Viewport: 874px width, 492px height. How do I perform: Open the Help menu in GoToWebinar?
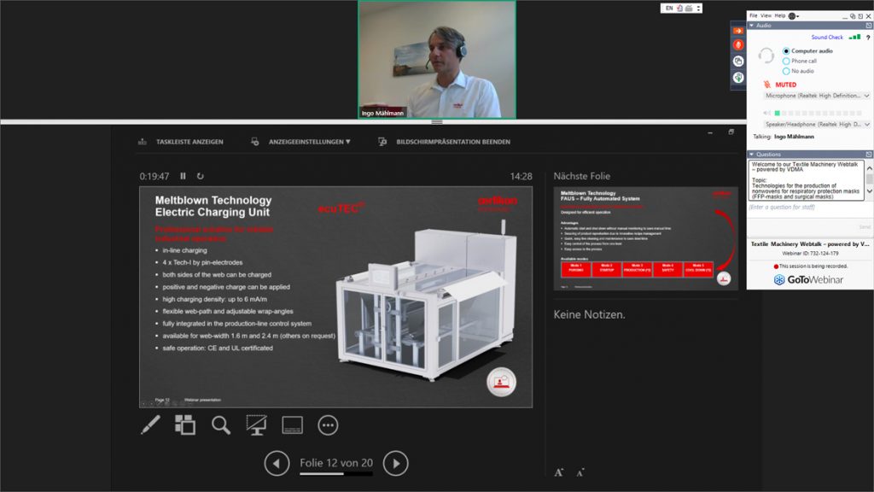(x=779, y=15)
